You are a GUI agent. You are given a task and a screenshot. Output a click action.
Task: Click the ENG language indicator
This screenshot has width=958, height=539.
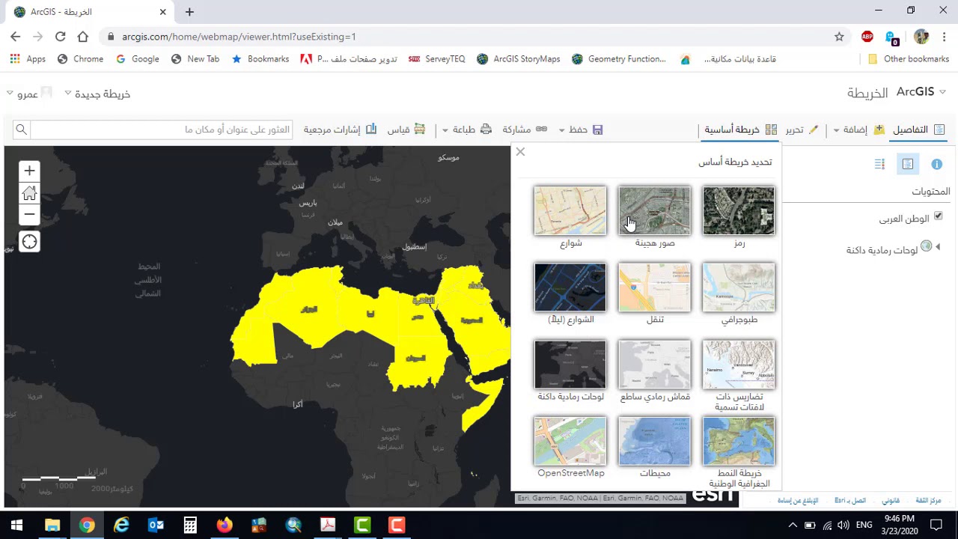pyautogui.click(x=864, y=526)
